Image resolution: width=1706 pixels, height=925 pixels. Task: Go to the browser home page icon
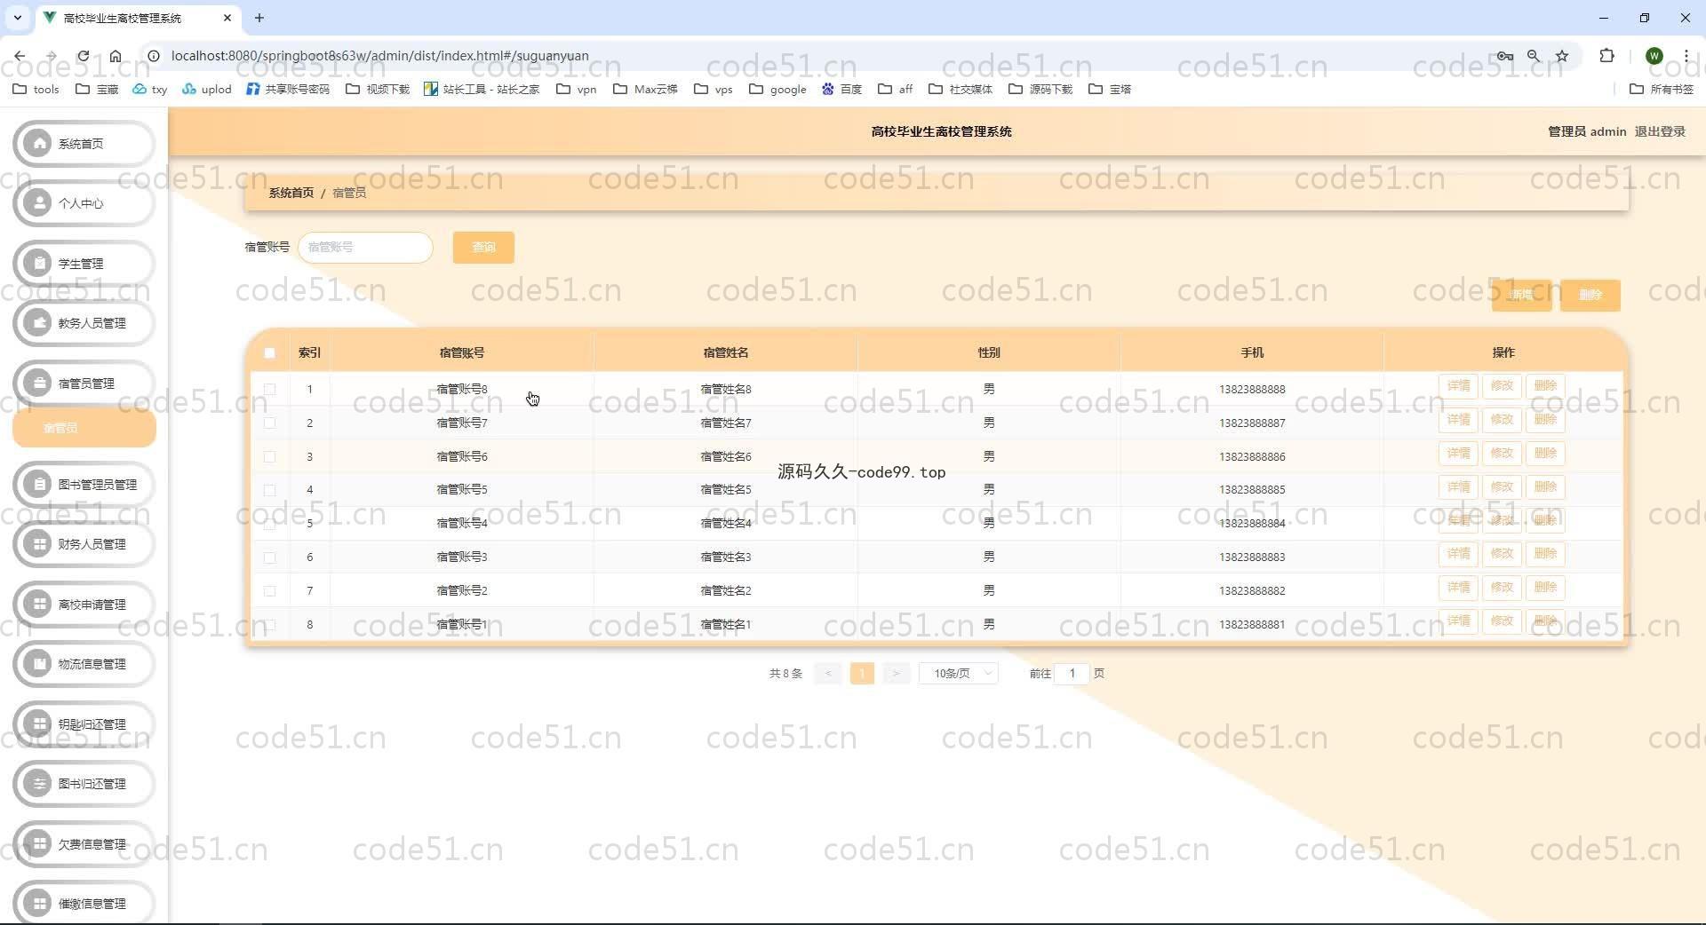[116, 56]
